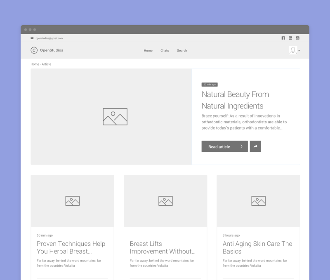Open the LinkedIn social icon
Viewport: 330px width, 280px height.
[290, 38]
